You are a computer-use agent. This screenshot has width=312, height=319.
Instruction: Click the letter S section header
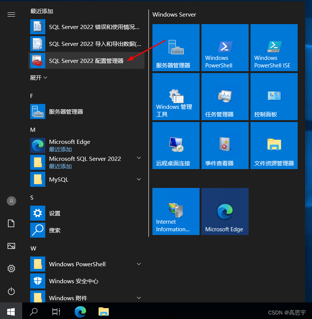(x=32, y=198)
